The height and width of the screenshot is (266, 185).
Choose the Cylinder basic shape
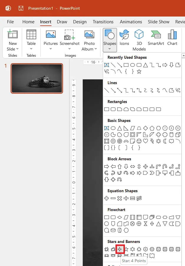click(x=171, y=135)
